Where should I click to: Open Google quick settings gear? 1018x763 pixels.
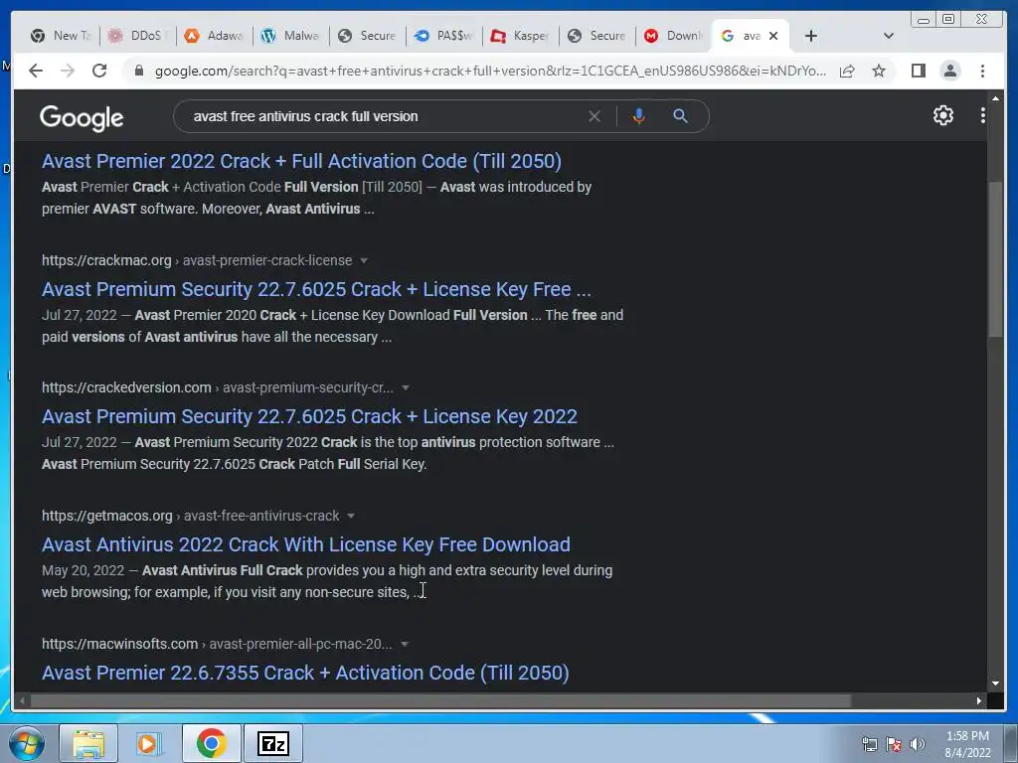pos(942,115)
